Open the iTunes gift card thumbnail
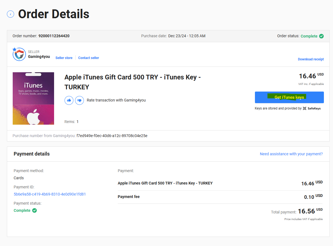Viewport: 333px width, 246px height. click(33, 98)
